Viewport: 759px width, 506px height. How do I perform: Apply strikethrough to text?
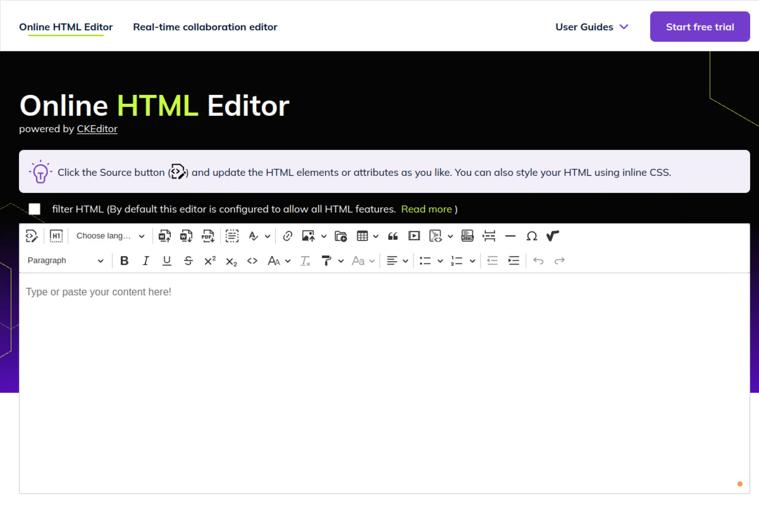coord(188,260)
